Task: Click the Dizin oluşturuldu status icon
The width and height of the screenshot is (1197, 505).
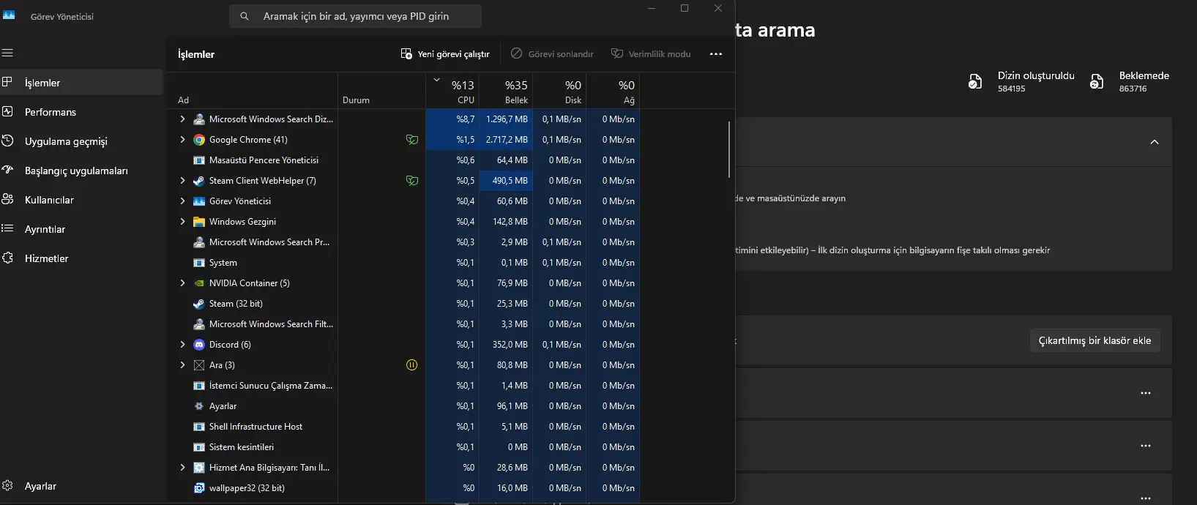Action: coord(975,81)
